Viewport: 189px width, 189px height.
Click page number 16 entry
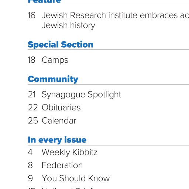32,15
